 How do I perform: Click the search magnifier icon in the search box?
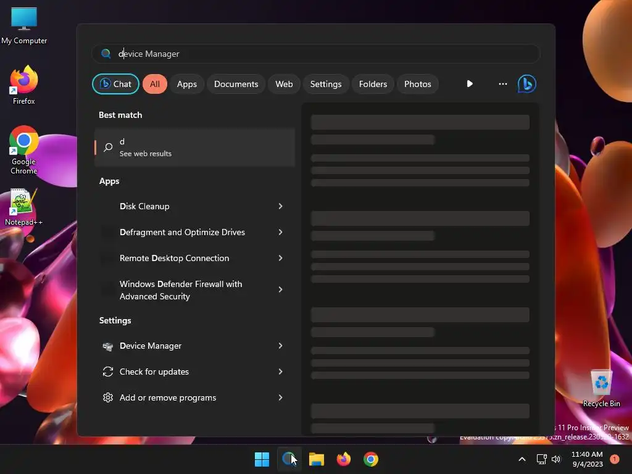pyautogui.click(x=106, y=54)
